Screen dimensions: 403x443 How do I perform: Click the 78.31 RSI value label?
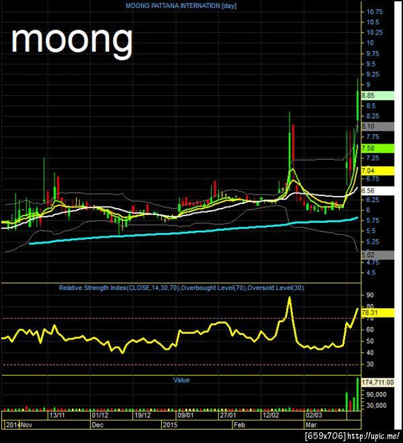[x=378, y=313]
